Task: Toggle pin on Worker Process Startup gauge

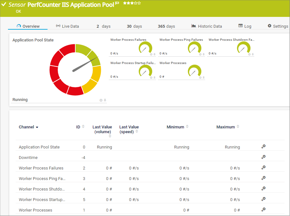Action: [154, 78]
